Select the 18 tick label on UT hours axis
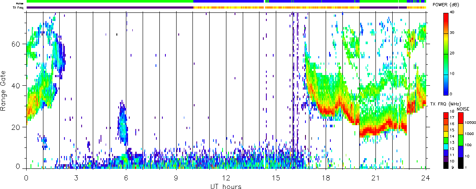The image size is (476, 189). tap(326, 177)
